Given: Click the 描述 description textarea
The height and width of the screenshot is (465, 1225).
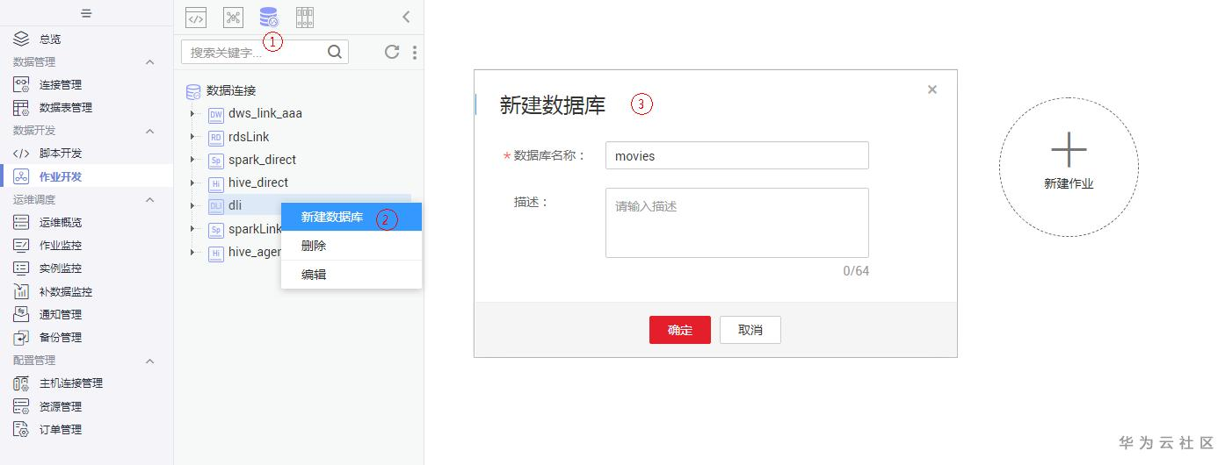Looking at the screenshot, I should click(737, 223).
